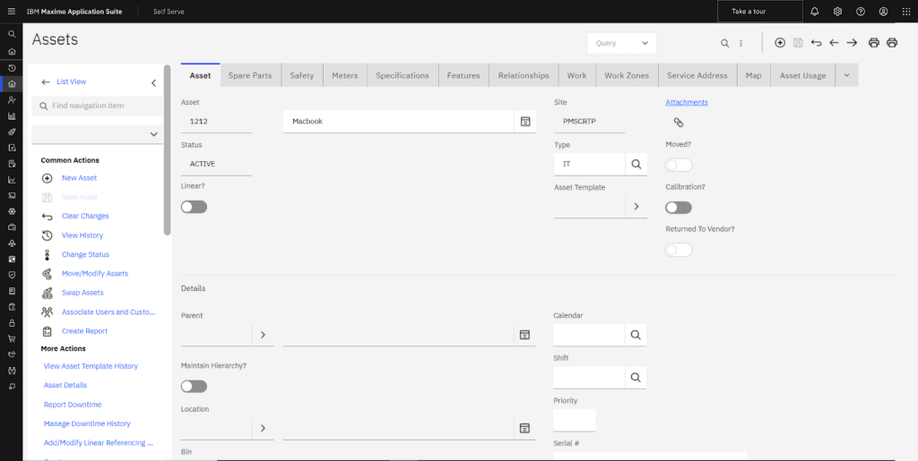Click the Clear Changes undo toolbar icon

click(816, 43)
